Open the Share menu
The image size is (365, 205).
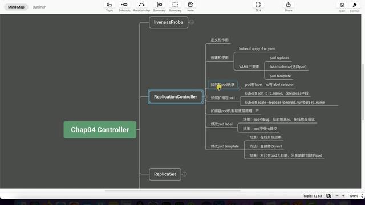[x=288, y=7]
